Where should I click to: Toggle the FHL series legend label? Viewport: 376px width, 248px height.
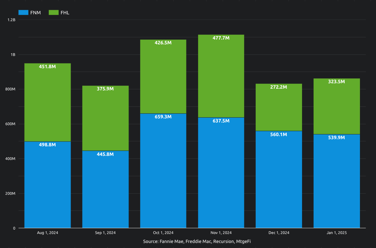(65, 13)
